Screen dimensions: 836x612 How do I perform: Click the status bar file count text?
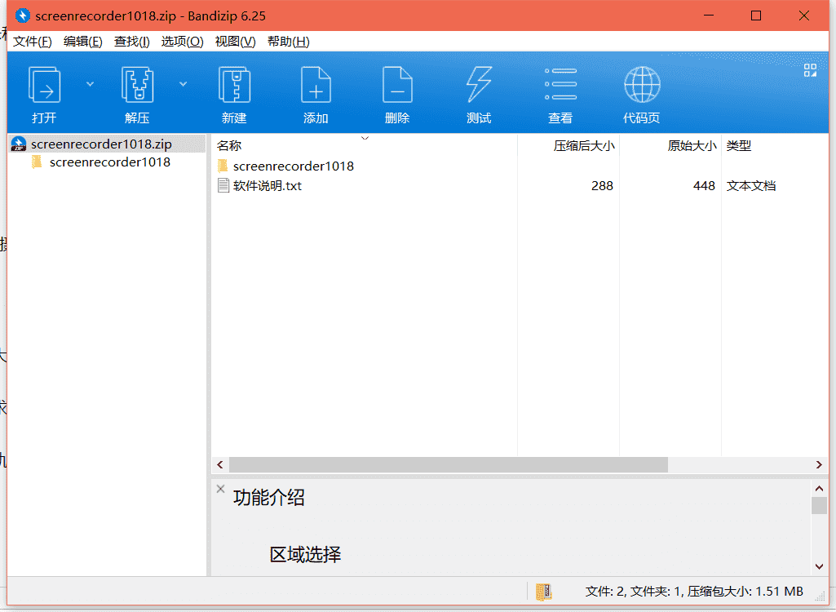pos(694,591)
